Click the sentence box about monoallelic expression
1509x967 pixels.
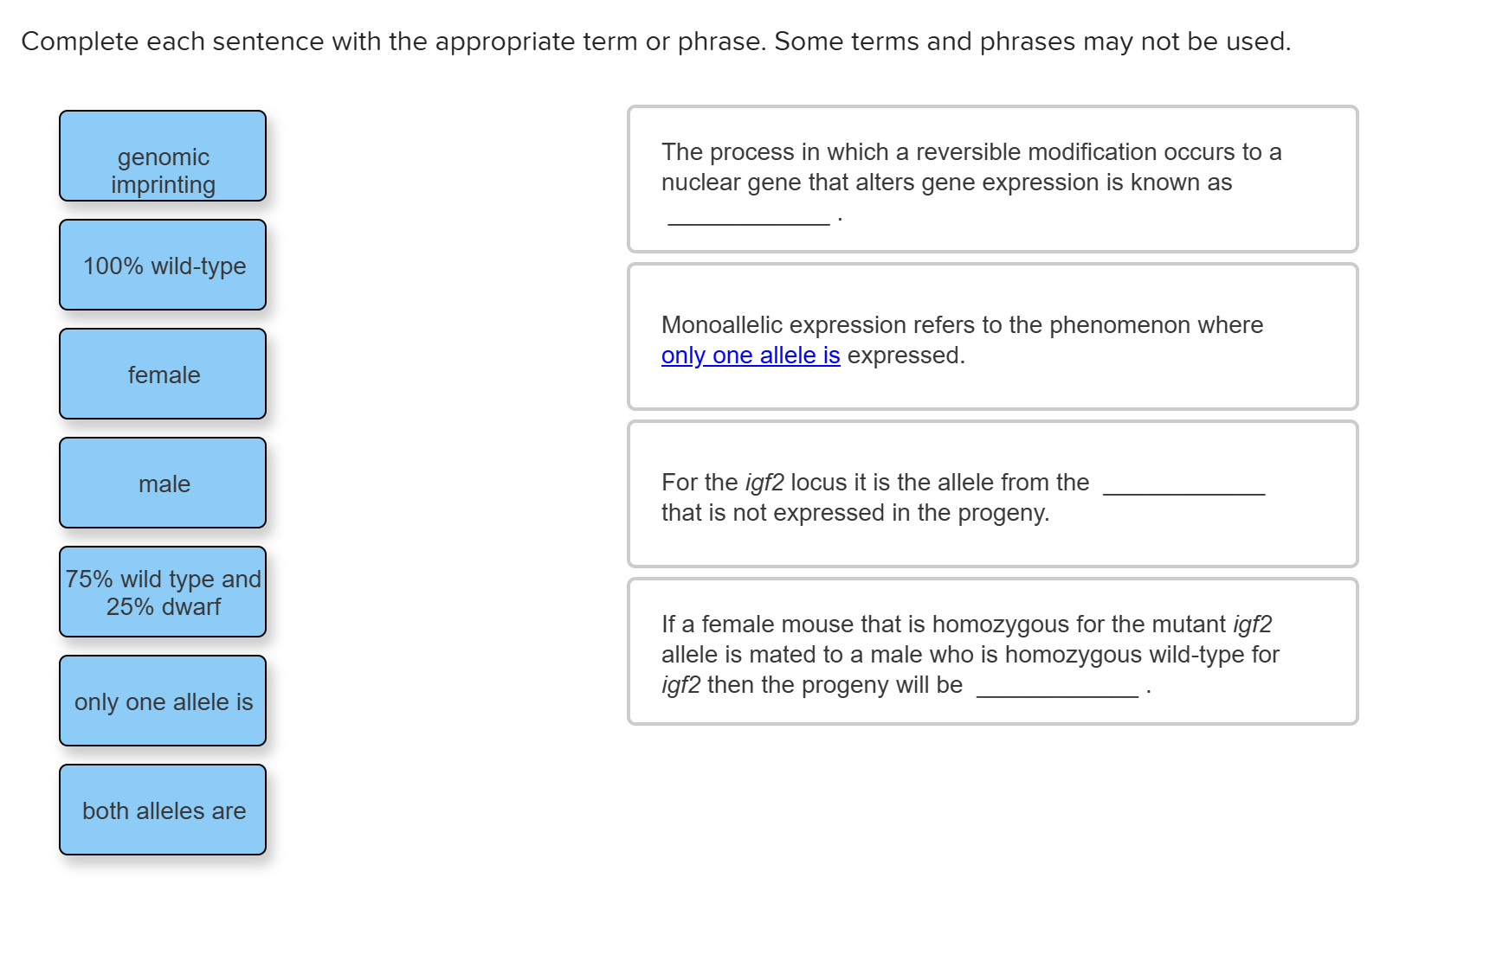pos(991,337)
